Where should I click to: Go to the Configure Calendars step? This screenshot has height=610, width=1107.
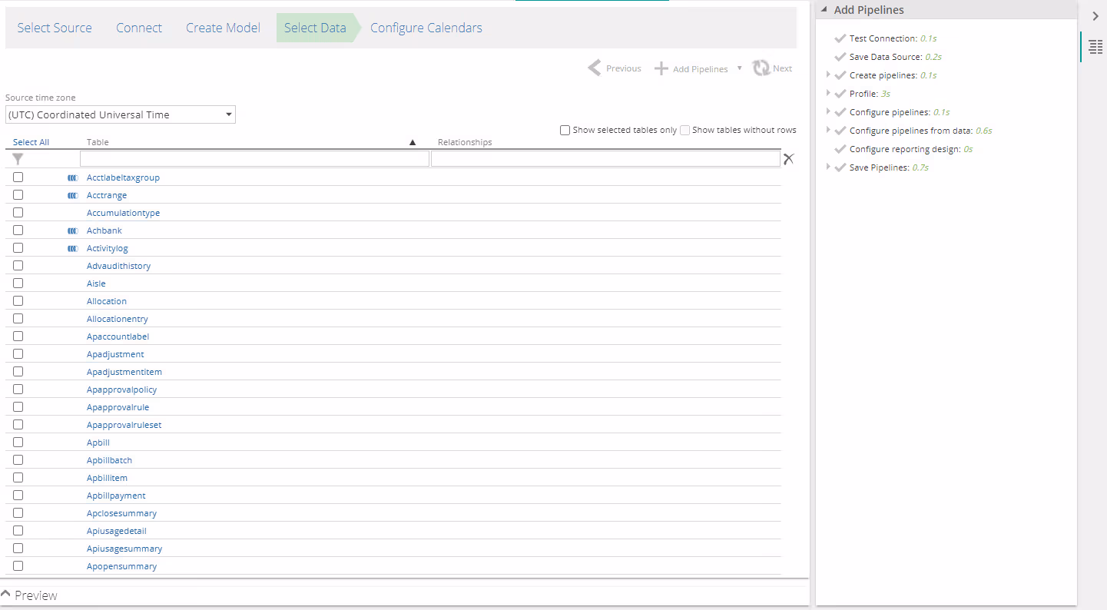(426, 28)
